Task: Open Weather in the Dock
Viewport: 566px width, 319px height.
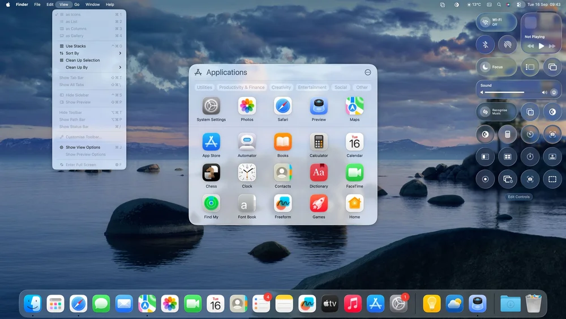Action: pos(454,304)
